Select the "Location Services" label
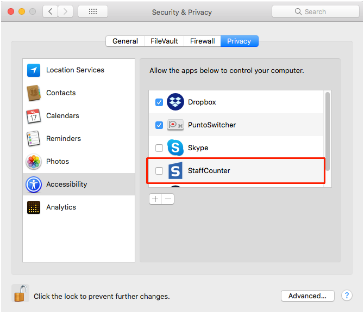 (x=75, y=70)
